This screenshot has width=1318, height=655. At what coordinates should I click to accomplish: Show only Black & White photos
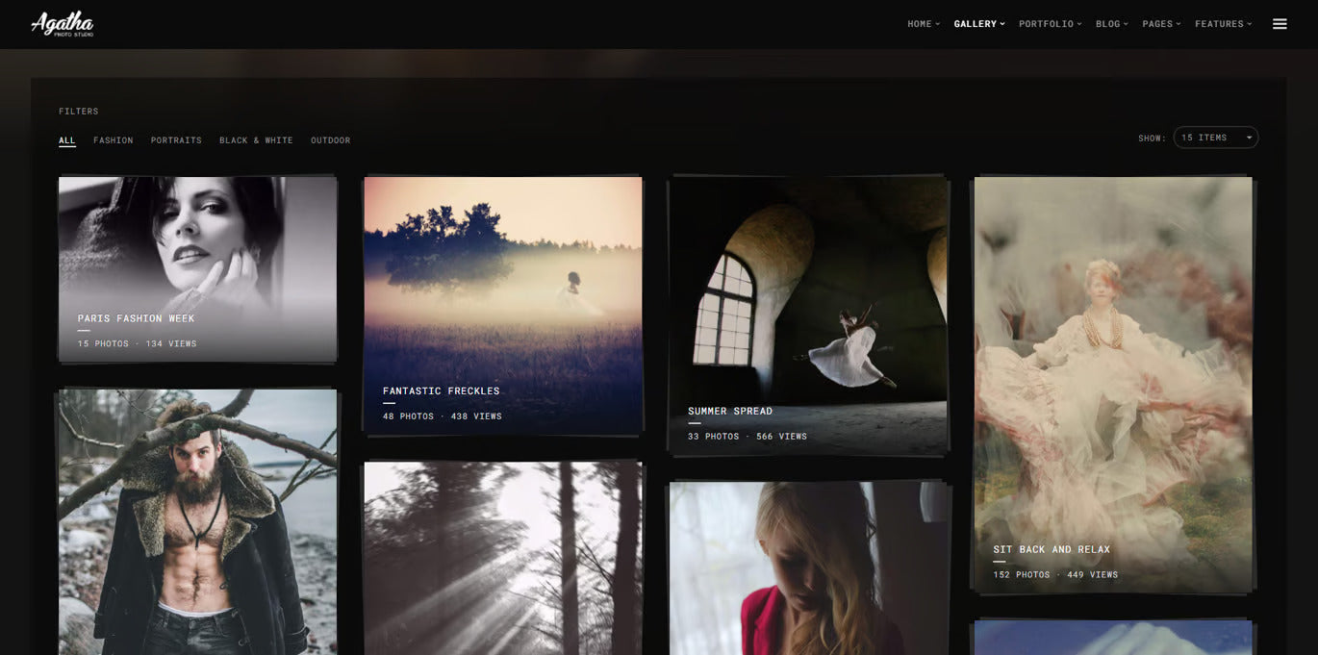point(256,140)
